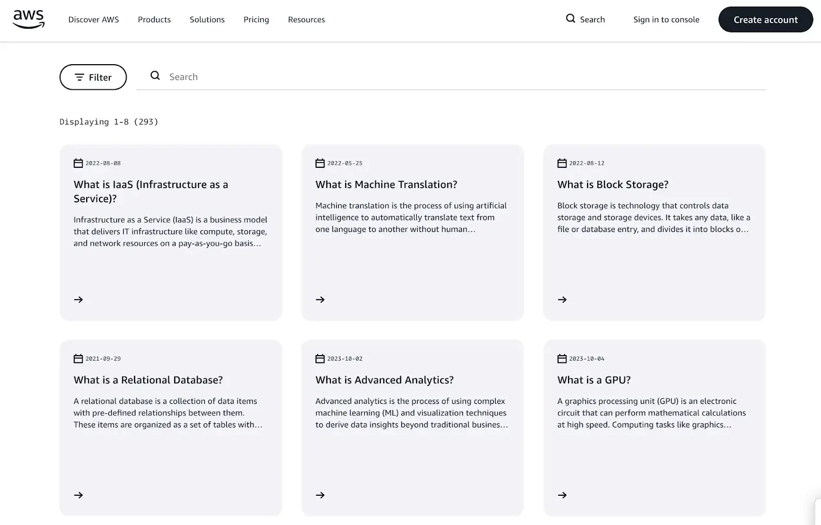The width and height of the screenshot is (821, 525).
Task: Click the date text 2023-10-04
Action: [x=587, y=359]
